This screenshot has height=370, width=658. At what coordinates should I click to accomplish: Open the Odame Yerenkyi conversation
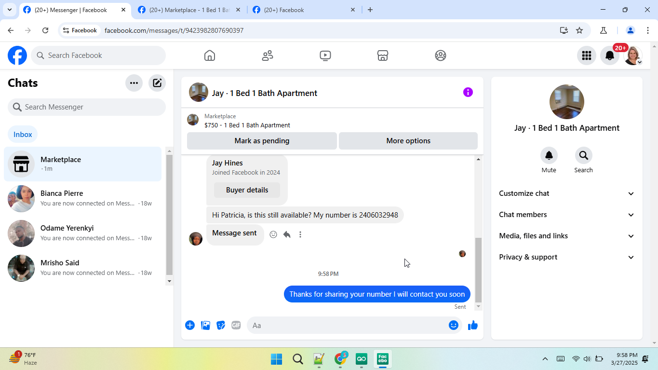tap(82, 233)
